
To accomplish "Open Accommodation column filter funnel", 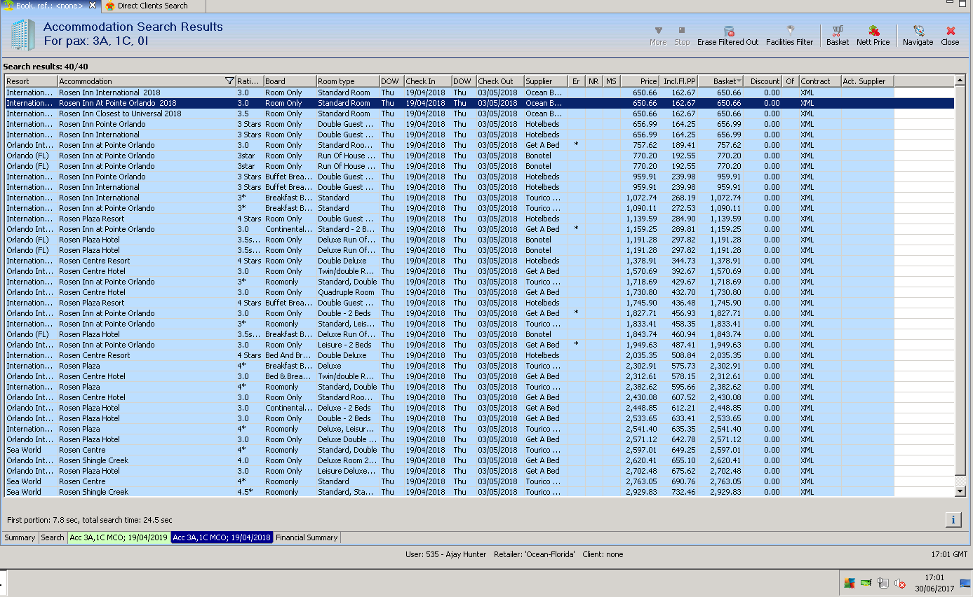I will (229, 81).
